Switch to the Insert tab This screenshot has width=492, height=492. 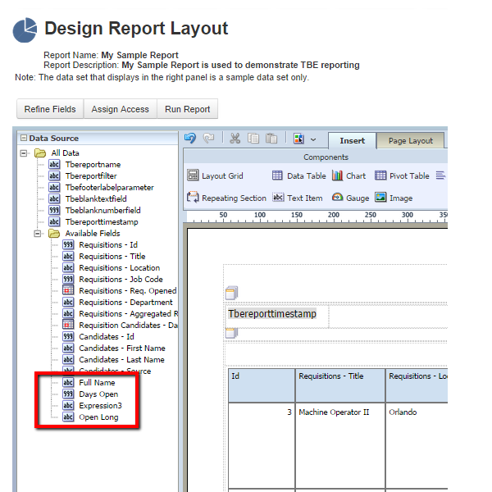(352, 140)
